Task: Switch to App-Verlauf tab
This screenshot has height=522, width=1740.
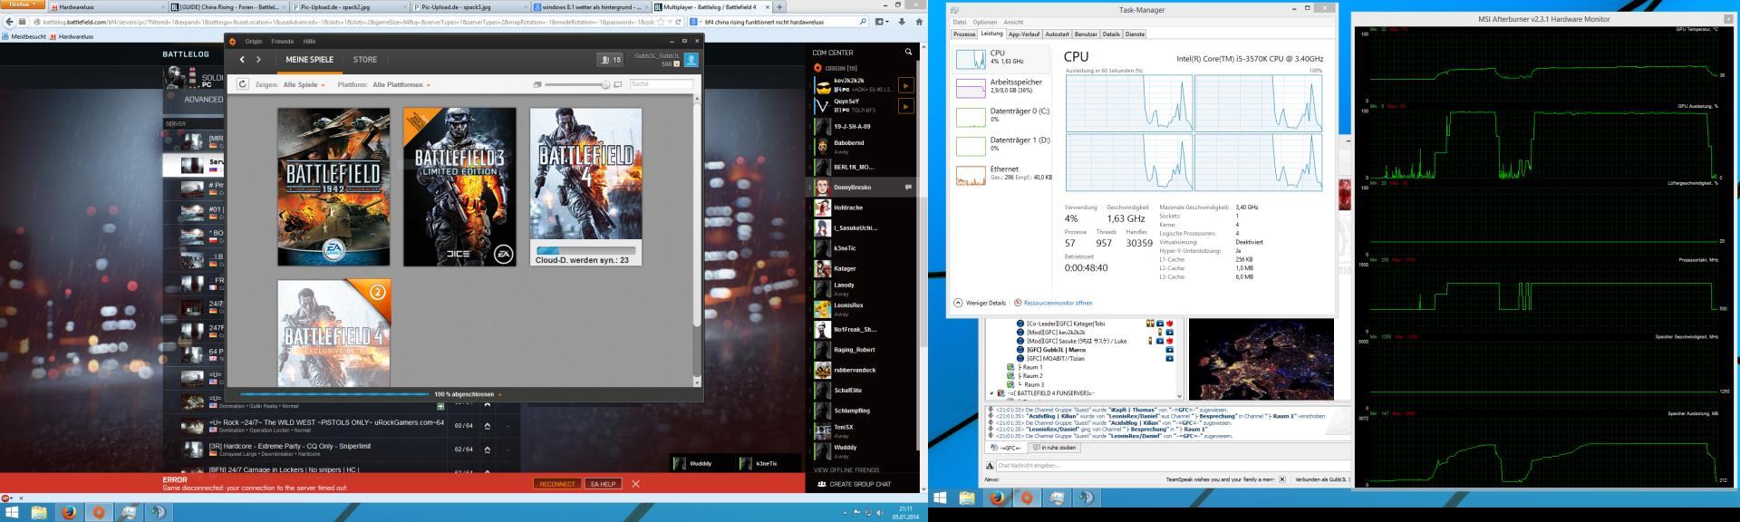Action: (1024, 34)
